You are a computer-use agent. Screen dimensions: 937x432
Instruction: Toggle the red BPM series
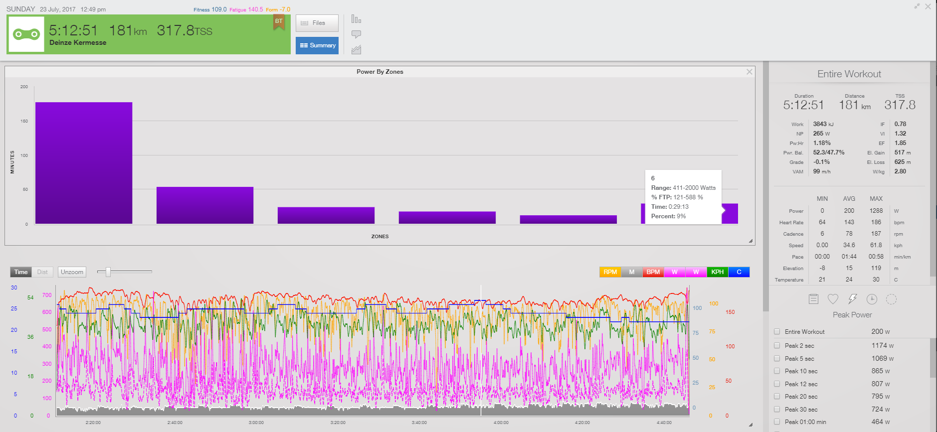[653, 272]
